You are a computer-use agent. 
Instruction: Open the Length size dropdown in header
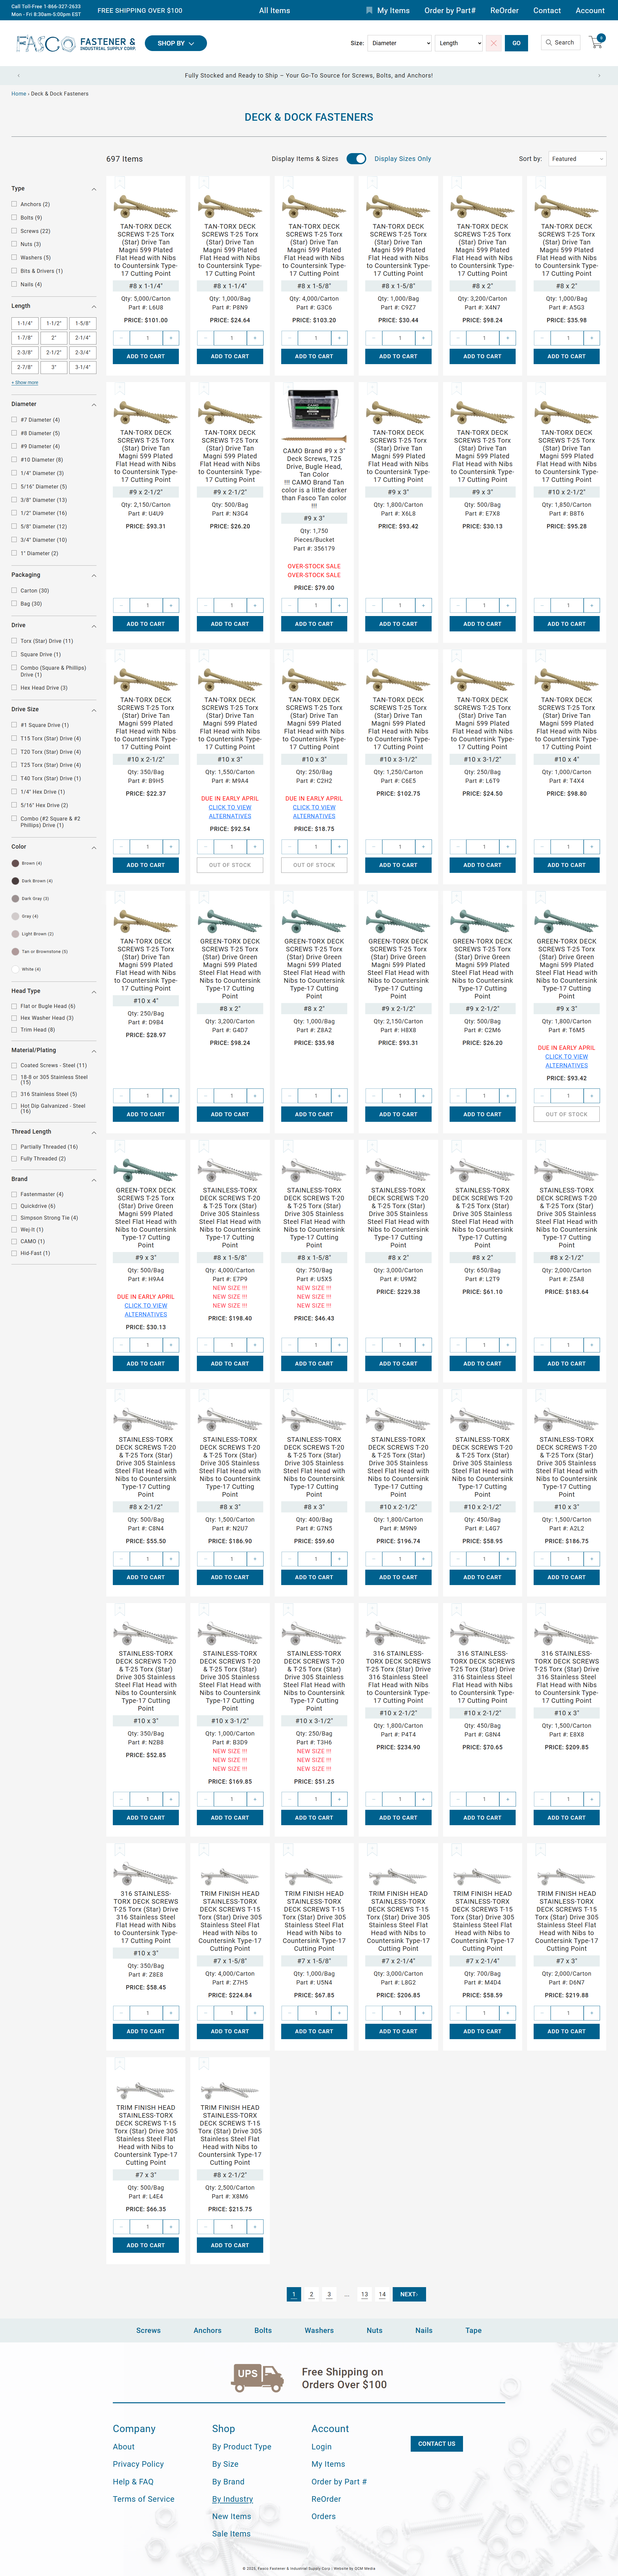(x=459, y=43)
